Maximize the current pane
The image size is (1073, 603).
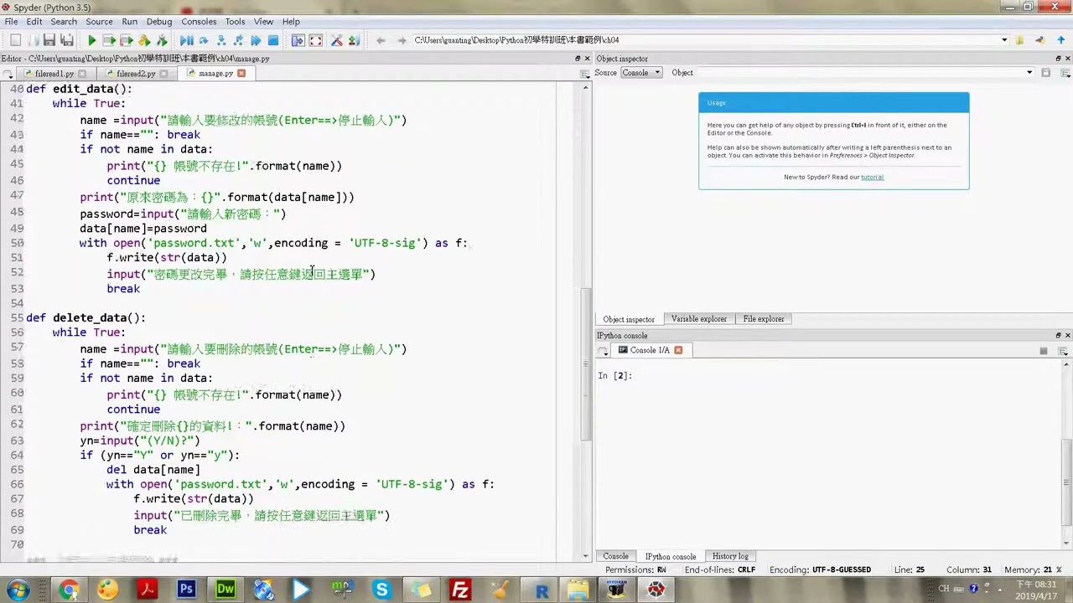pos(298,40)
